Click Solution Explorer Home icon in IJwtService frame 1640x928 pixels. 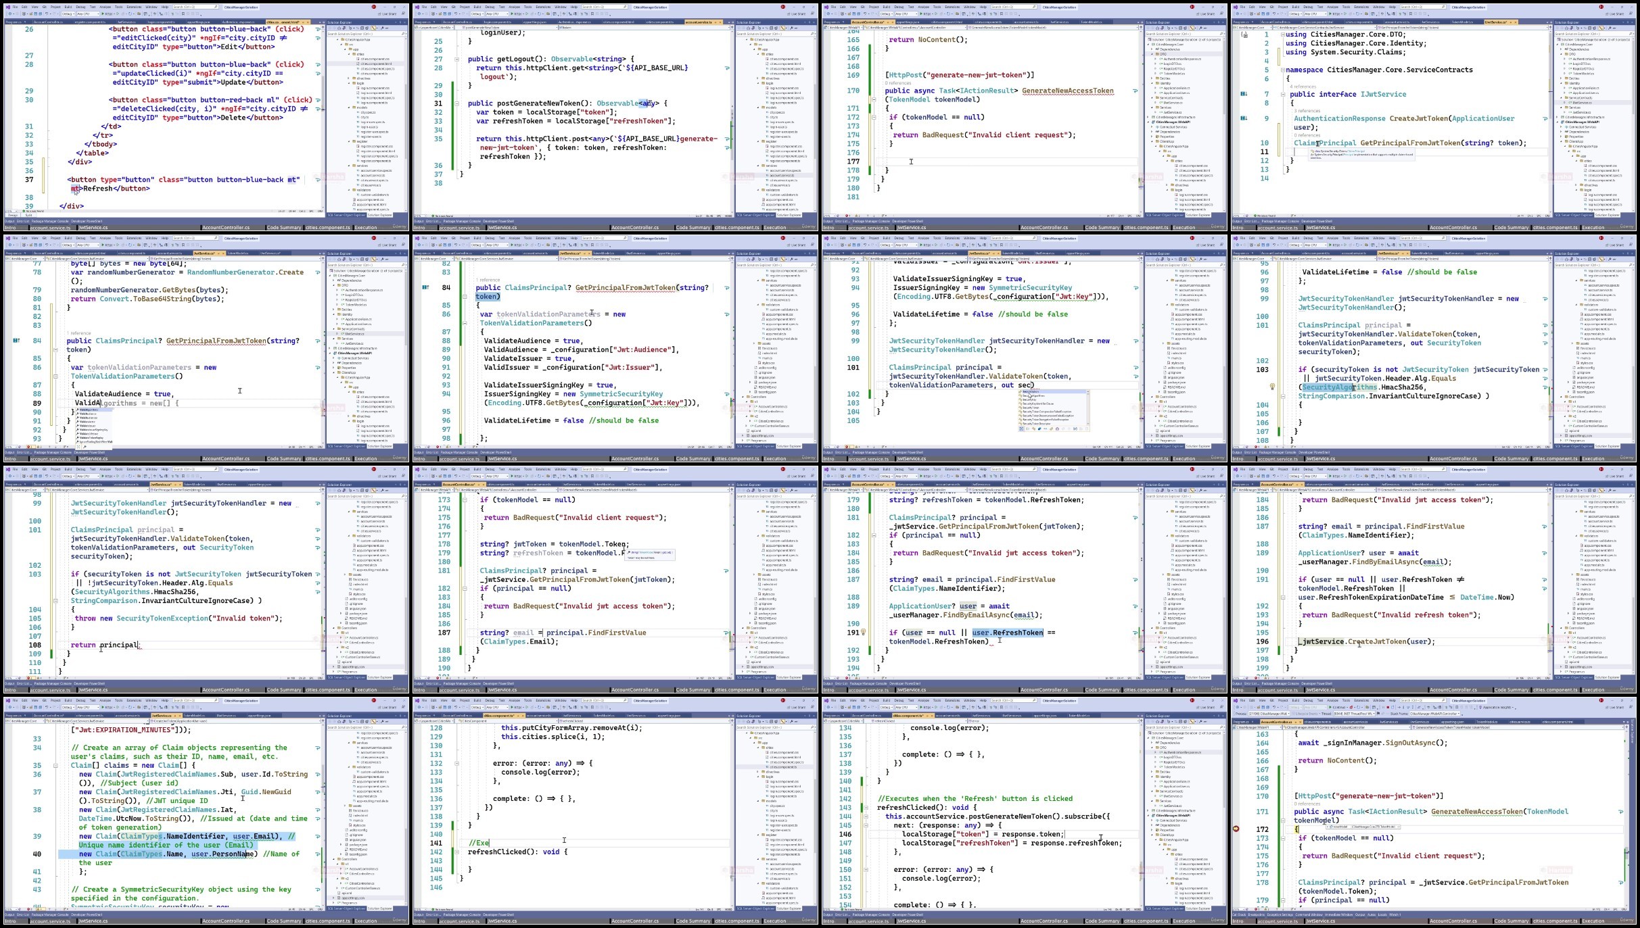tap(1566, 28)
